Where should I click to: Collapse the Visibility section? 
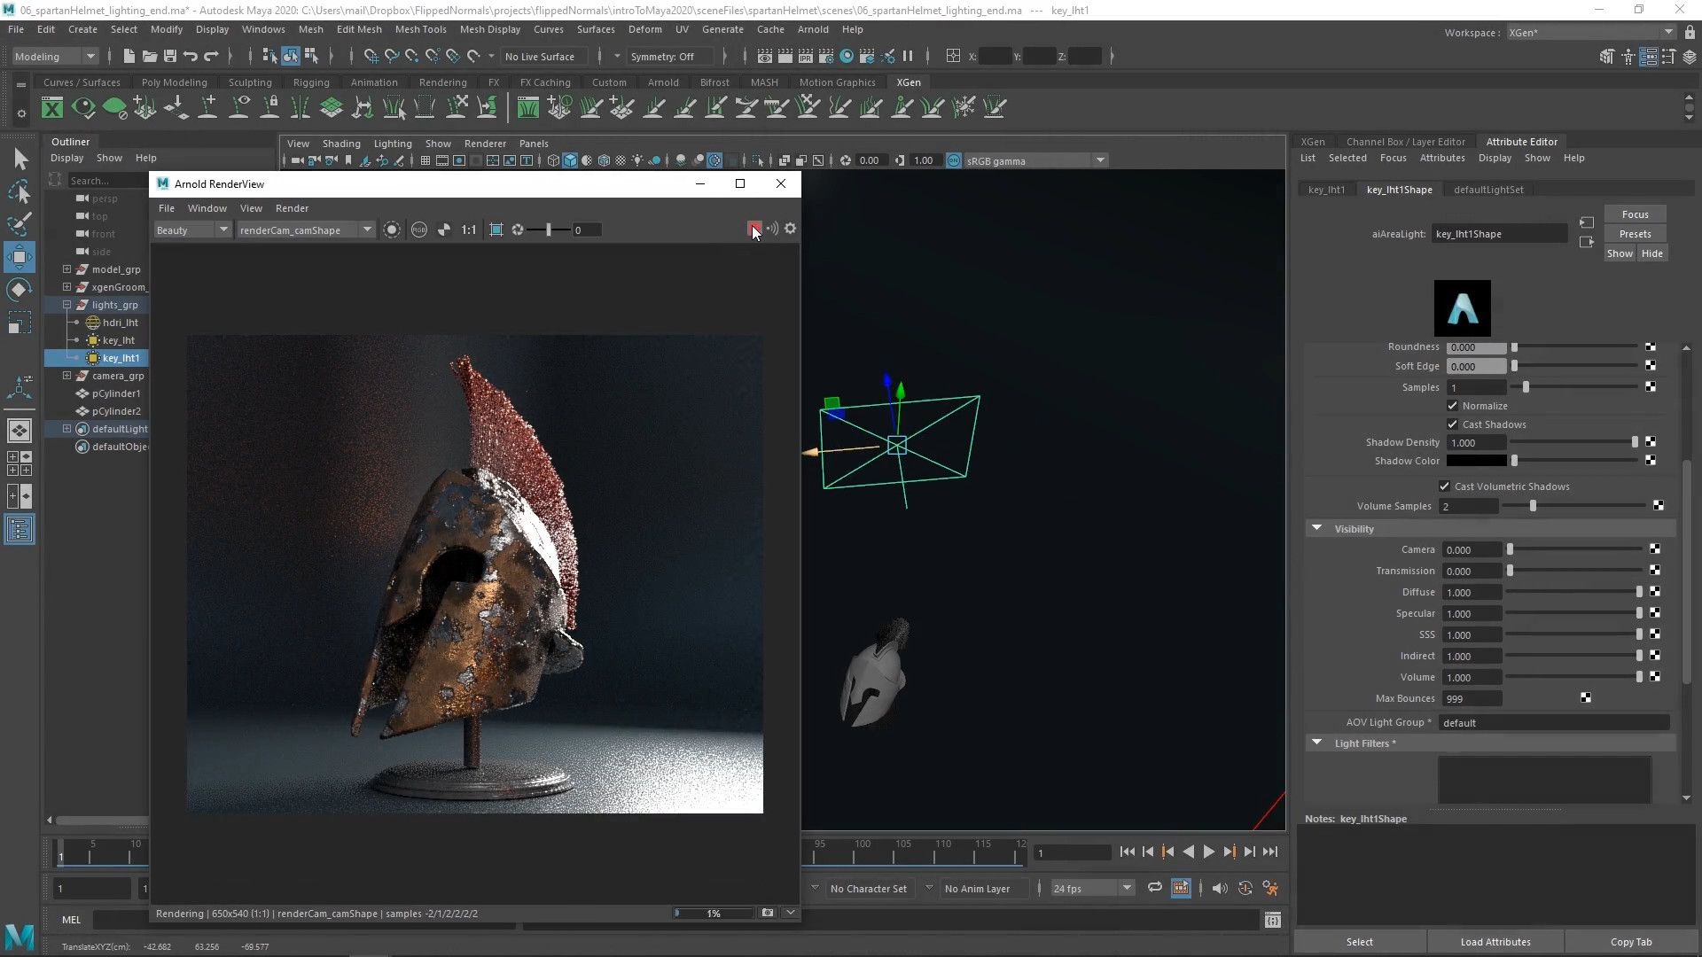point(1316,528)
